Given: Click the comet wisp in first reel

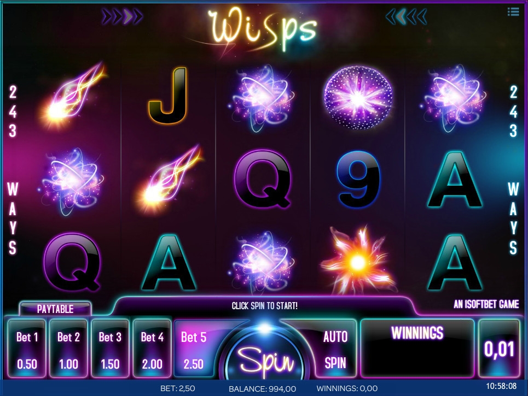Looking at the screenshot, I should 73,96.
